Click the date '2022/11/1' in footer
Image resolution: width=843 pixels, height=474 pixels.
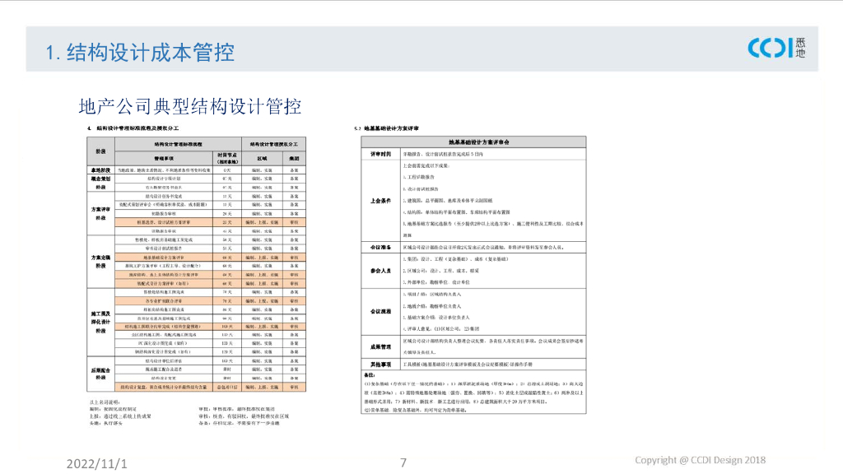[97, 464]
